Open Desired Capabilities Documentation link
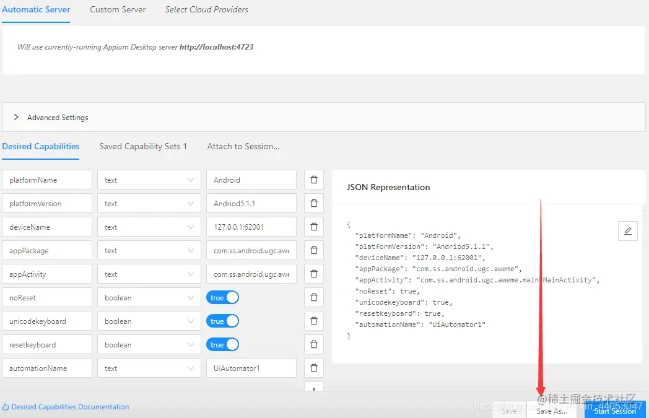The height and width of the screenshot is (418, 649). pyautogui.click(x=66, y=407)
